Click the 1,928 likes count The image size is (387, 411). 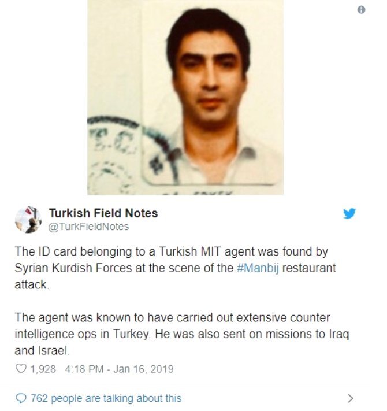[43, 369]
